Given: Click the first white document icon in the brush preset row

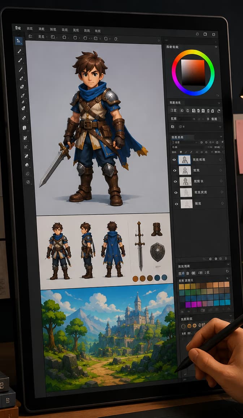Looking at the screenshot, I should click(194, 110).
